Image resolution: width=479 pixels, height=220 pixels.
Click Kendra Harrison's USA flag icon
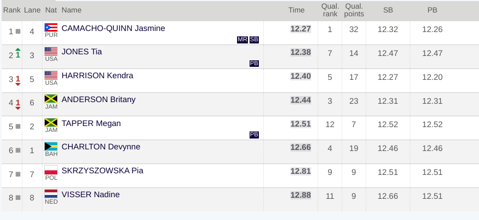[x=51, y=75]
